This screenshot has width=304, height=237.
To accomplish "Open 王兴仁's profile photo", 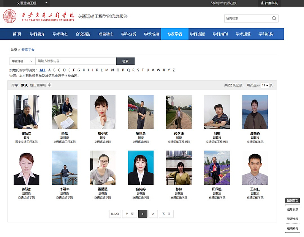I will [x=255, y=168].
